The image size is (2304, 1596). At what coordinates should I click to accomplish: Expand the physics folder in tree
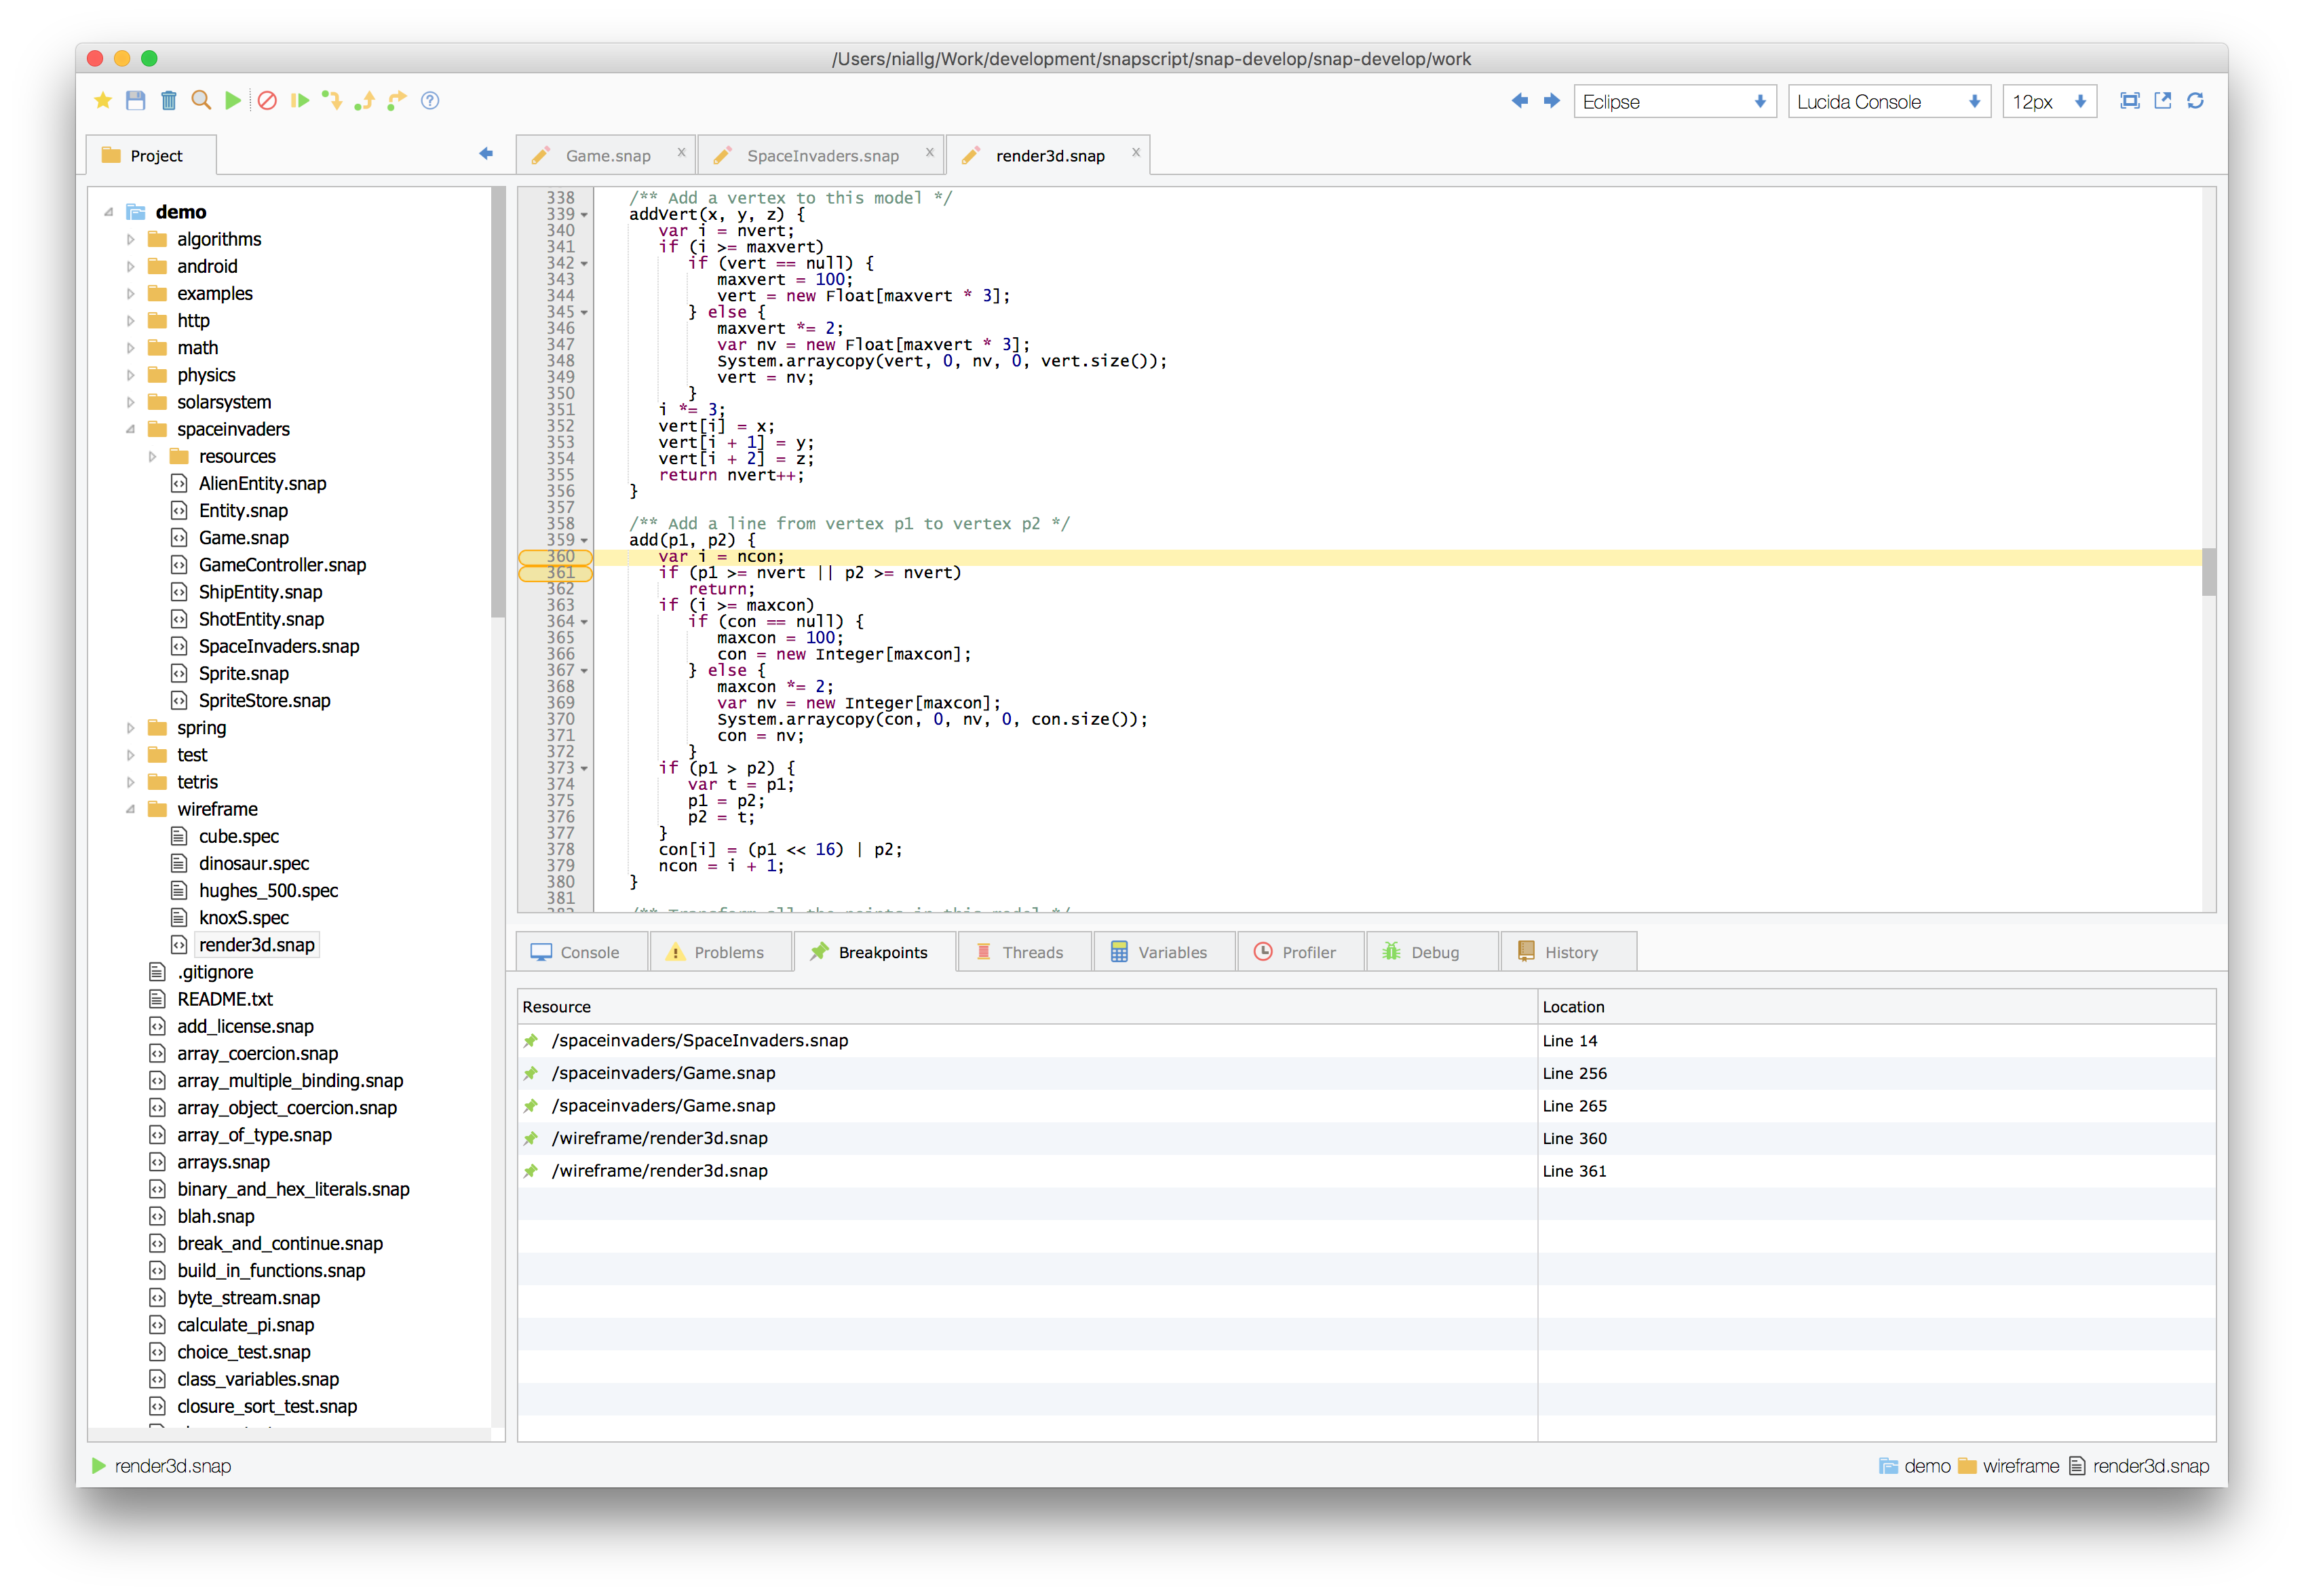(131, 375)
